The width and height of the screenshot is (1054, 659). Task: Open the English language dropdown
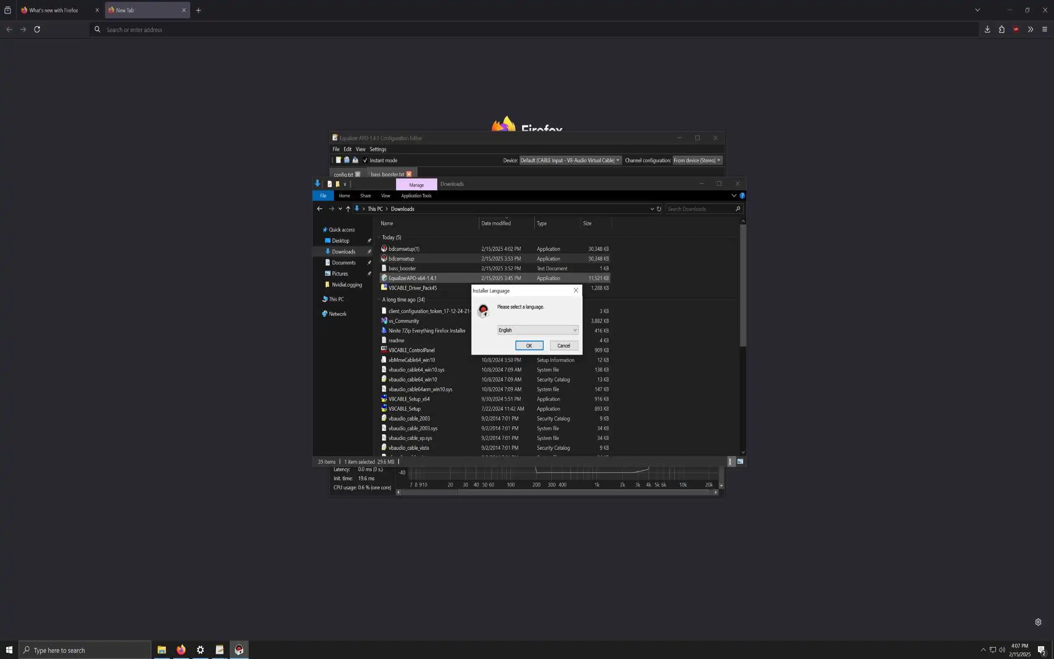coord(537,330)
